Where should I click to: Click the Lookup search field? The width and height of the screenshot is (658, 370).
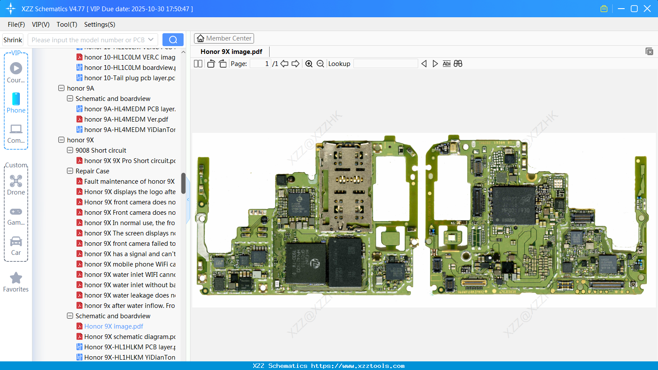point(385,64)
